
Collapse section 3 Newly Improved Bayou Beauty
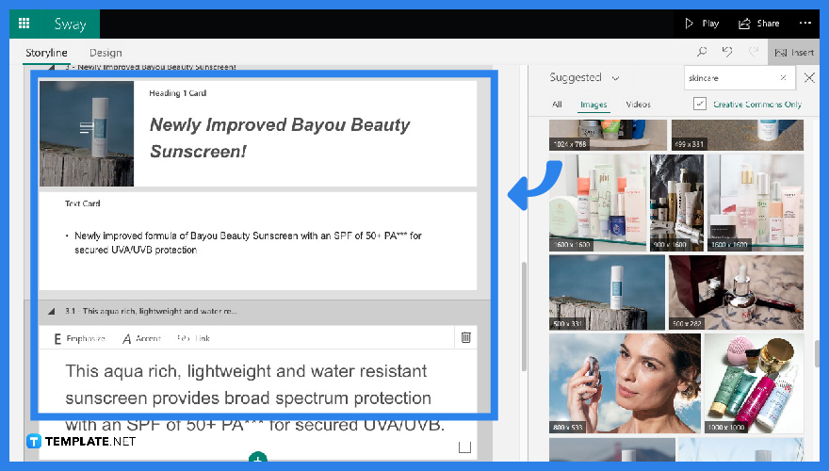click(x=51, y=68)
